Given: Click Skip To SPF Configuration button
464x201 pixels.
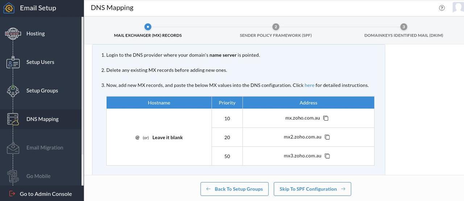Looking at the screenshot, I should point(312,189).
